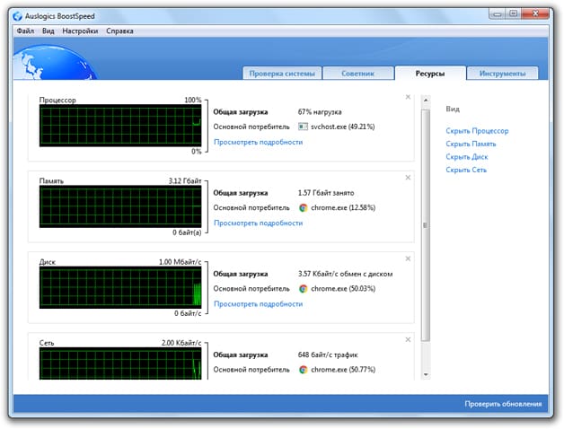Click the Память usage graph
564x429 pixels.
point(120,206)
